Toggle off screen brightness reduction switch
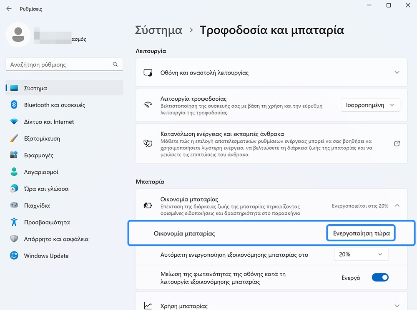This screenshot has height=310, width=417. click(x=380, y=278)
